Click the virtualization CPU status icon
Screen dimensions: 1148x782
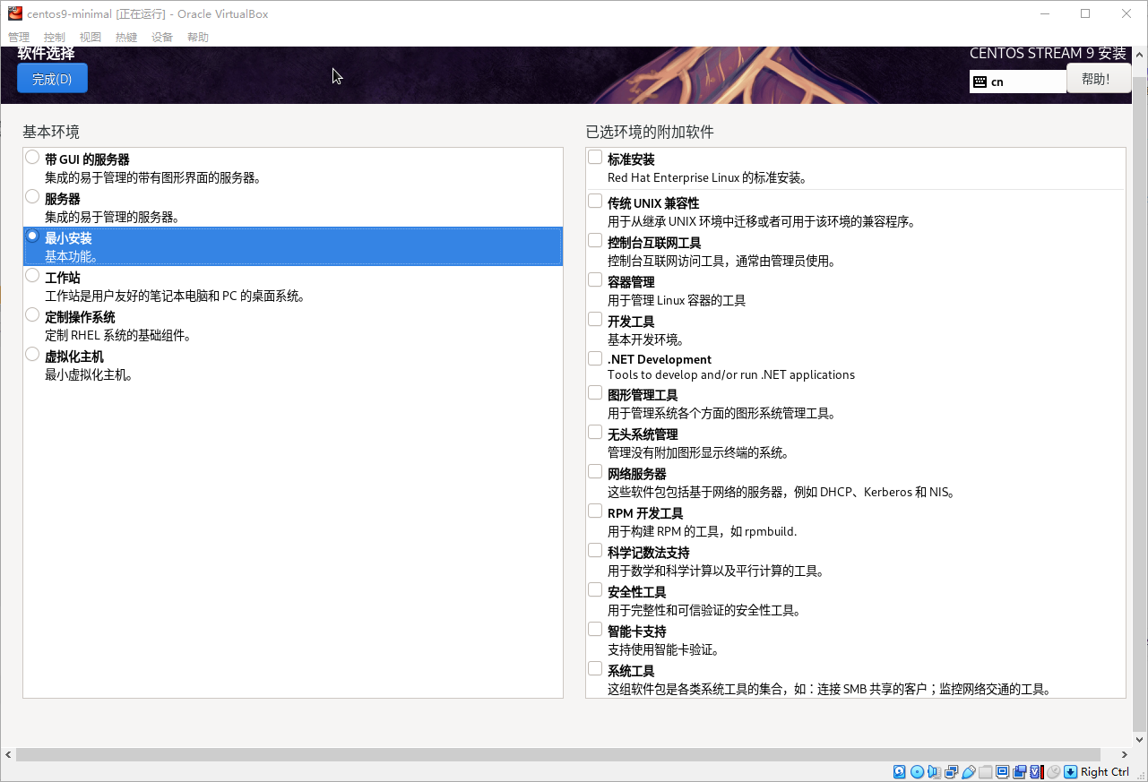(1036, 772)
